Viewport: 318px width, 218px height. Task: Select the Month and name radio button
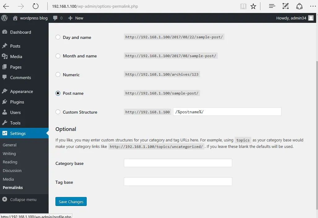point(58,56)
